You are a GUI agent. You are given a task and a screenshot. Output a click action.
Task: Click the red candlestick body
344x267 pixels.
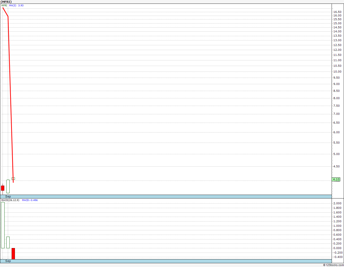(x=3, y=188)
